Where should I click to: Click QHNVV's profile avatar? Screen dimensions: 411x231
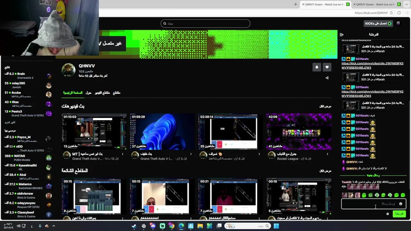[68, 70]
